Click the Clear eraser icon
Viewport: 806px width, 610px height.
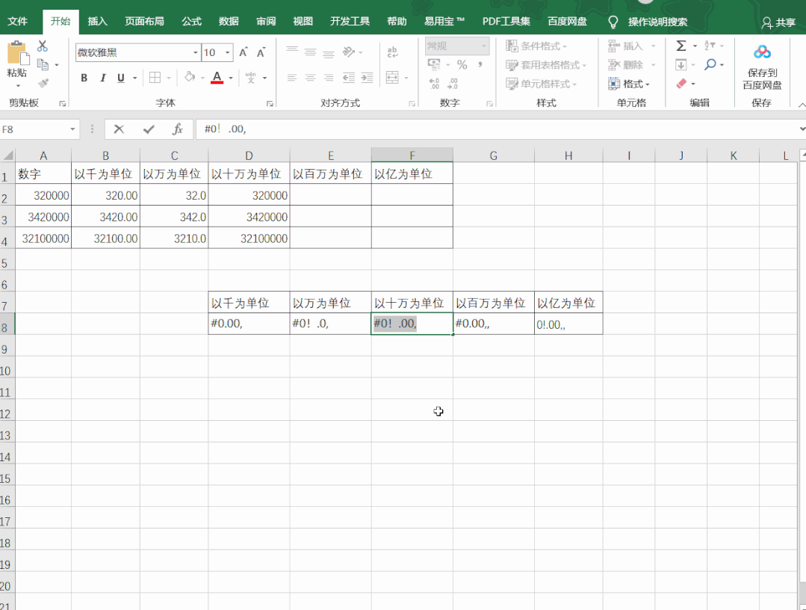[681, 83]
